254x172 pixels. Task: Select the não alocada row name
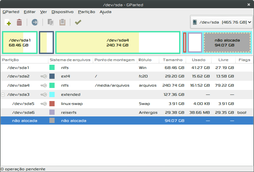click(25, 121)
